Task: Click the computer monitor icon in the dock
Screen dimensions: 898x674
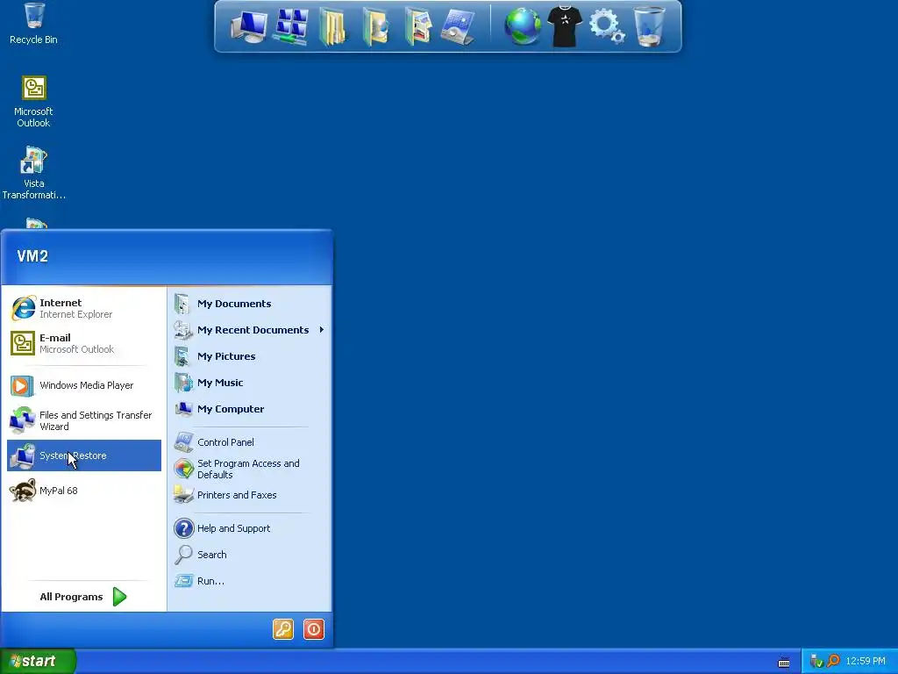Action: click(x=248, y=27)
